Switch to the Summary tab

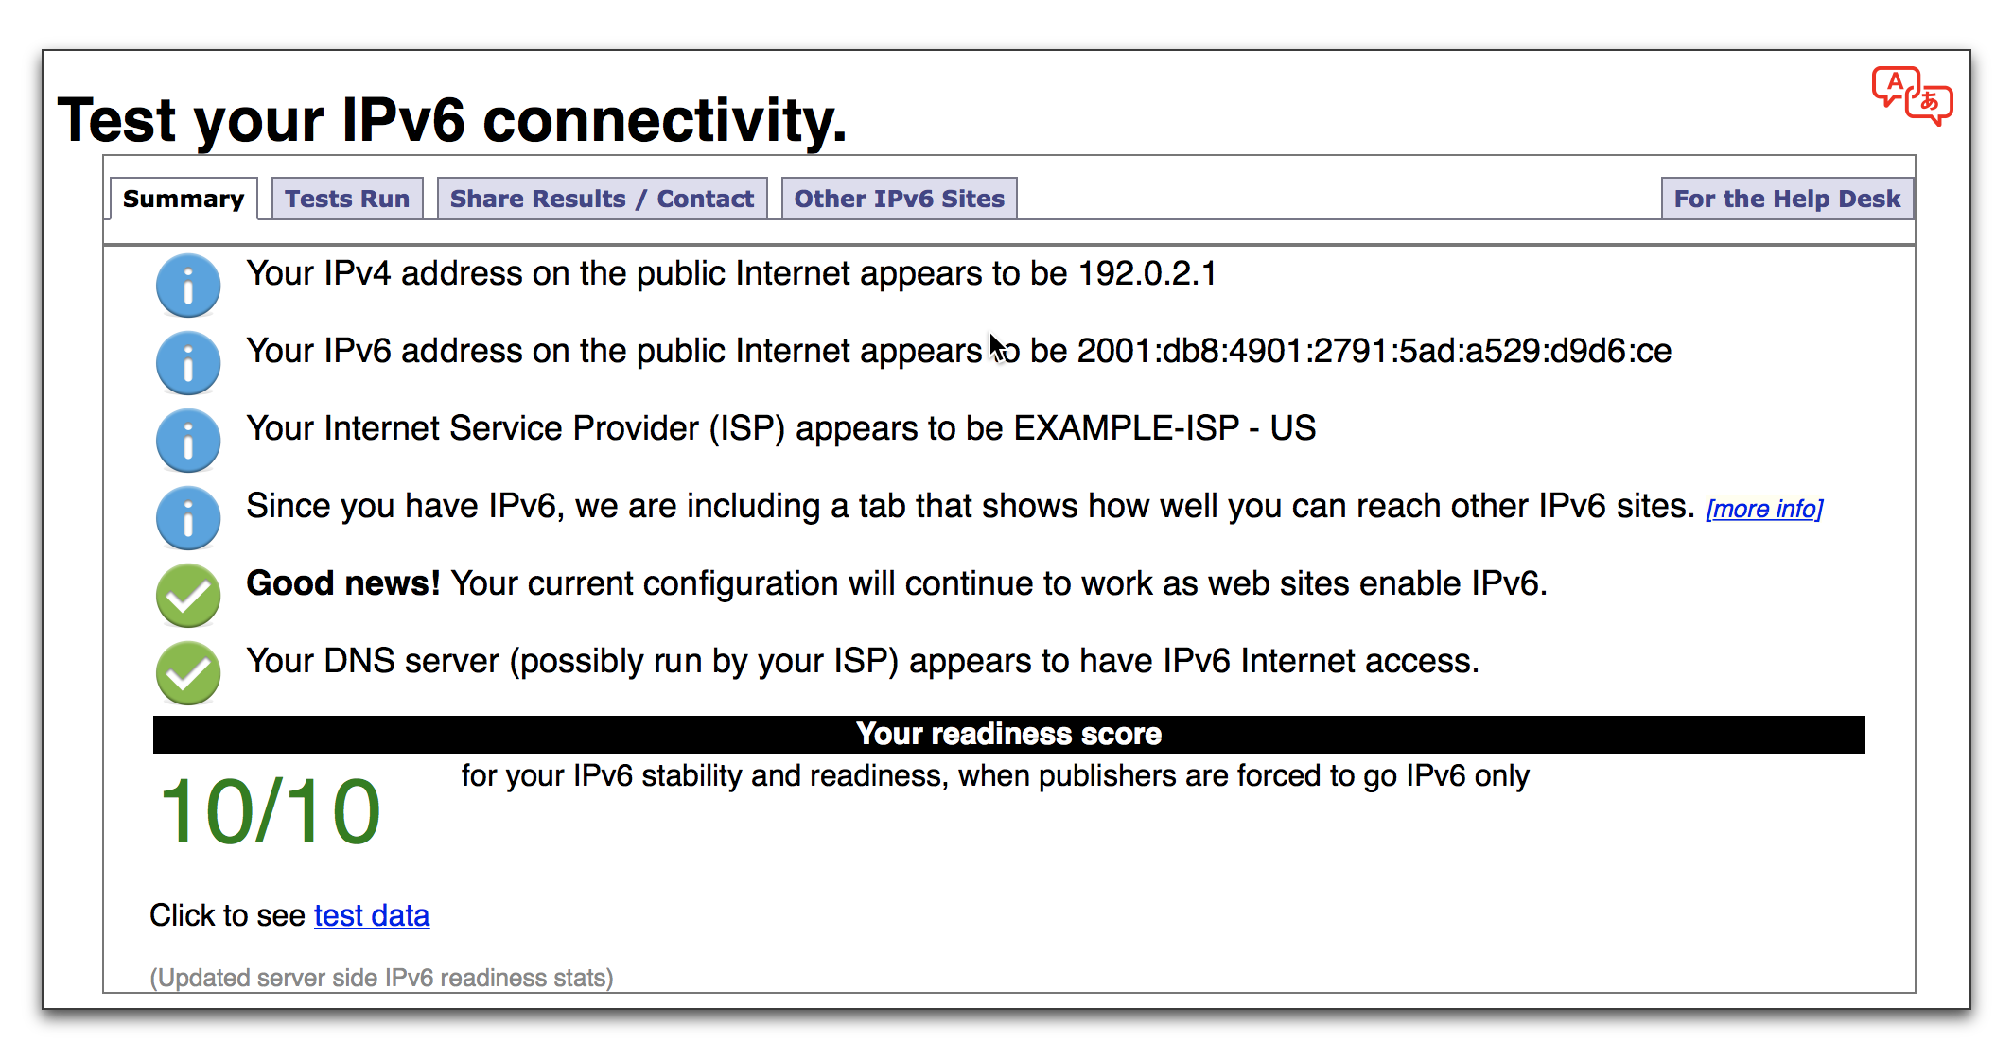pos(181,199)
